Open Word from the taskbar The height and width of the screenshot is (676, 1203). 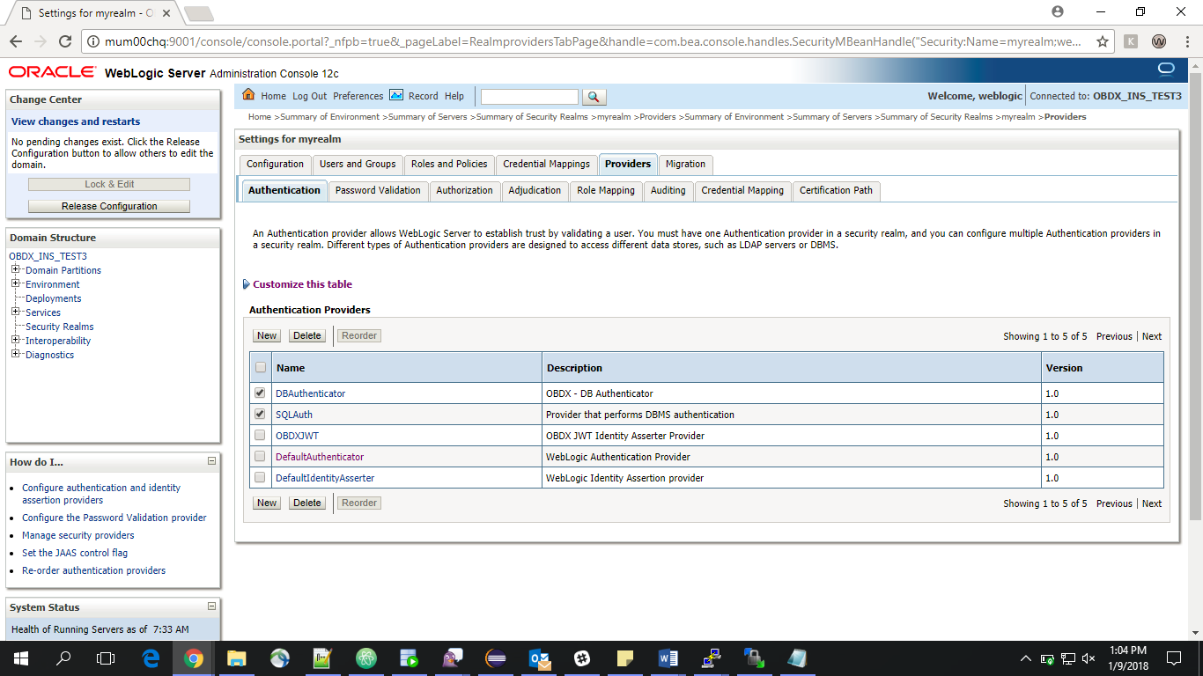(x=668, y=658)
